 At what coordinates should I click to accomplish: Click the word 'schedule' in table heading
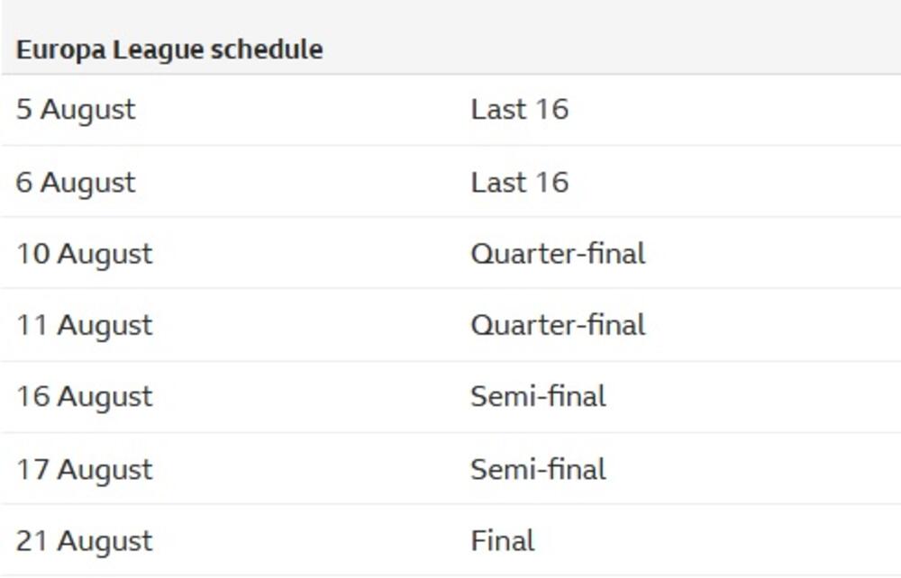tap(266, 50)
